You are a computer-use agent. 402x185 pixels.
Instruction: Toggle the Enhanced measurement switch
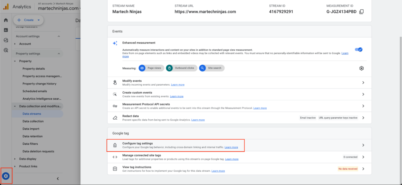coord(358,50)
